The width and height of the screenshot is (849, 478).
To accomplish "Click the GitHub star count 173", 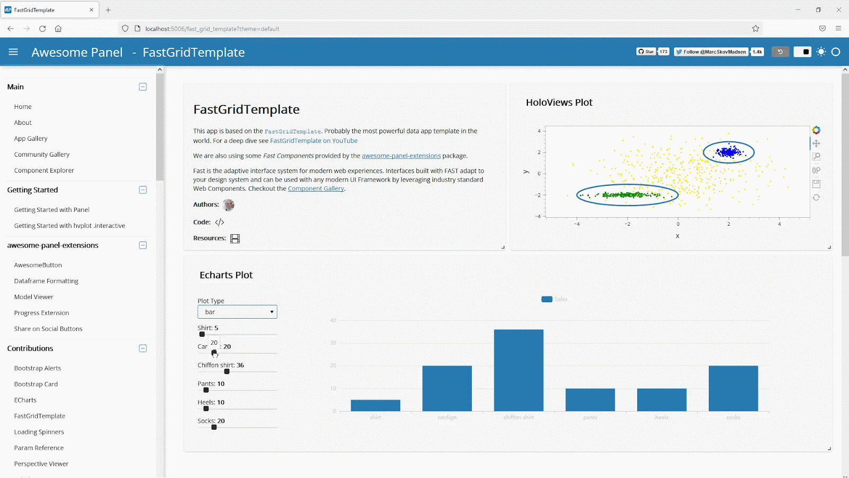I will pos(664,52).
